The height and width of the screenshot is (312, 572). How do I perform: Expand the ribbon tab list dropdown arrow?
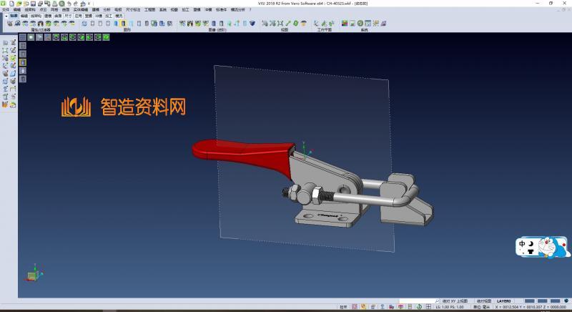pyautogui.click(x=6, y=16)
